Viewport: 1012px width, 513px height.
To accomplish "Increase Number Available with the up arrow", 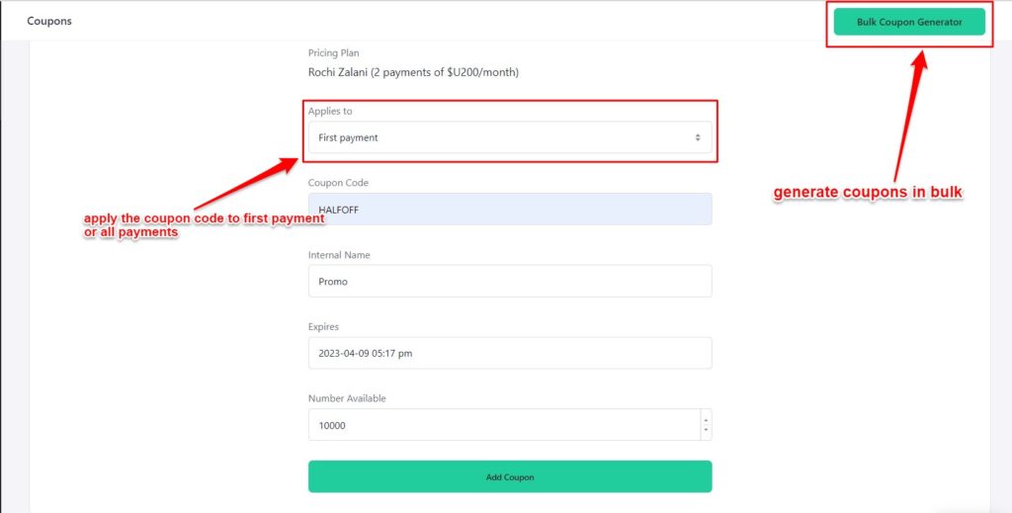I will [706, 419].
